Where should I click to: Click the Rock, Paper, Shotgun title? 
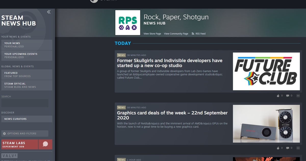pos(176,17)
